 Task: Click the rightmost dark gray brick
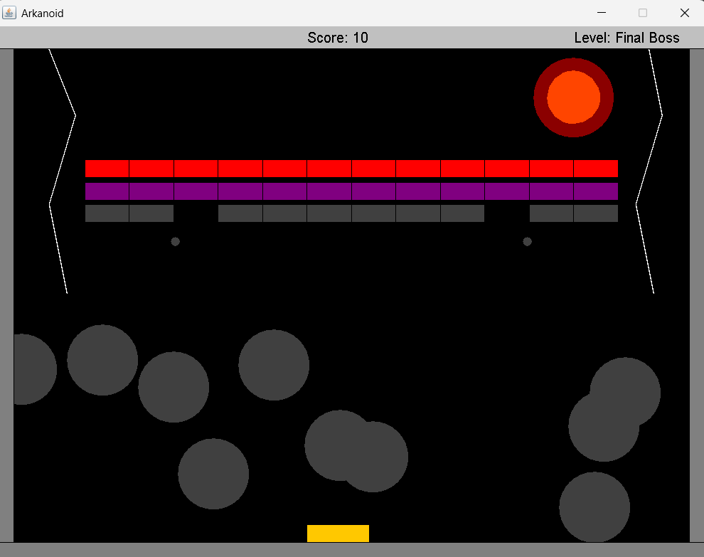(596, 213)
